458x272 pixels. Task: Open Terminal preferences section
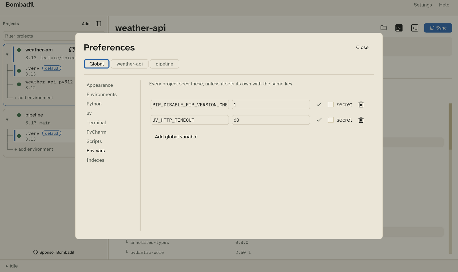(x=96, y=123)
